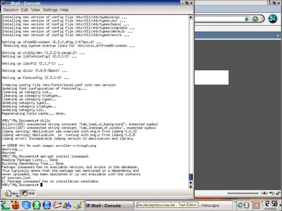Switch to Shell - Console taskbar button

pos(109,206)
